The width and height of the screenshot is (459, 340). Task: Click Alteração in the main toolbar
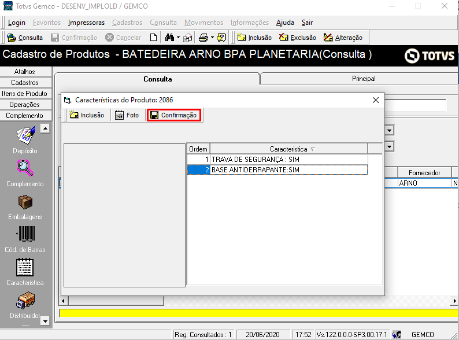pos(343,38)
